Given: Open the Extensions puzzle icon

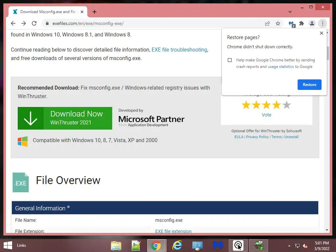Looking at the screenshot, I should [x=302, y=23].
